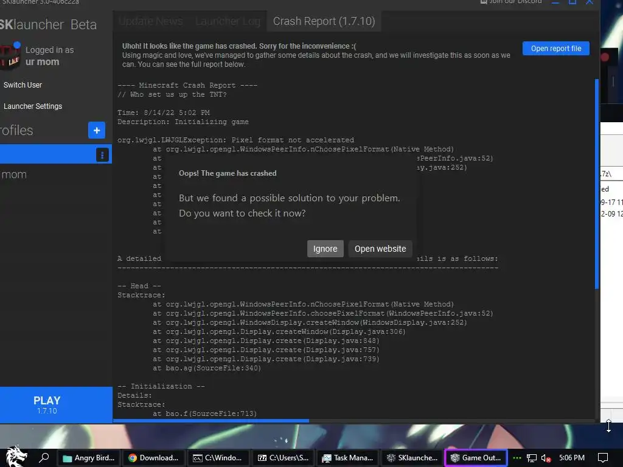
Task: Switch to the Angry Bird folder taskbar item
Action: (89, 458)
